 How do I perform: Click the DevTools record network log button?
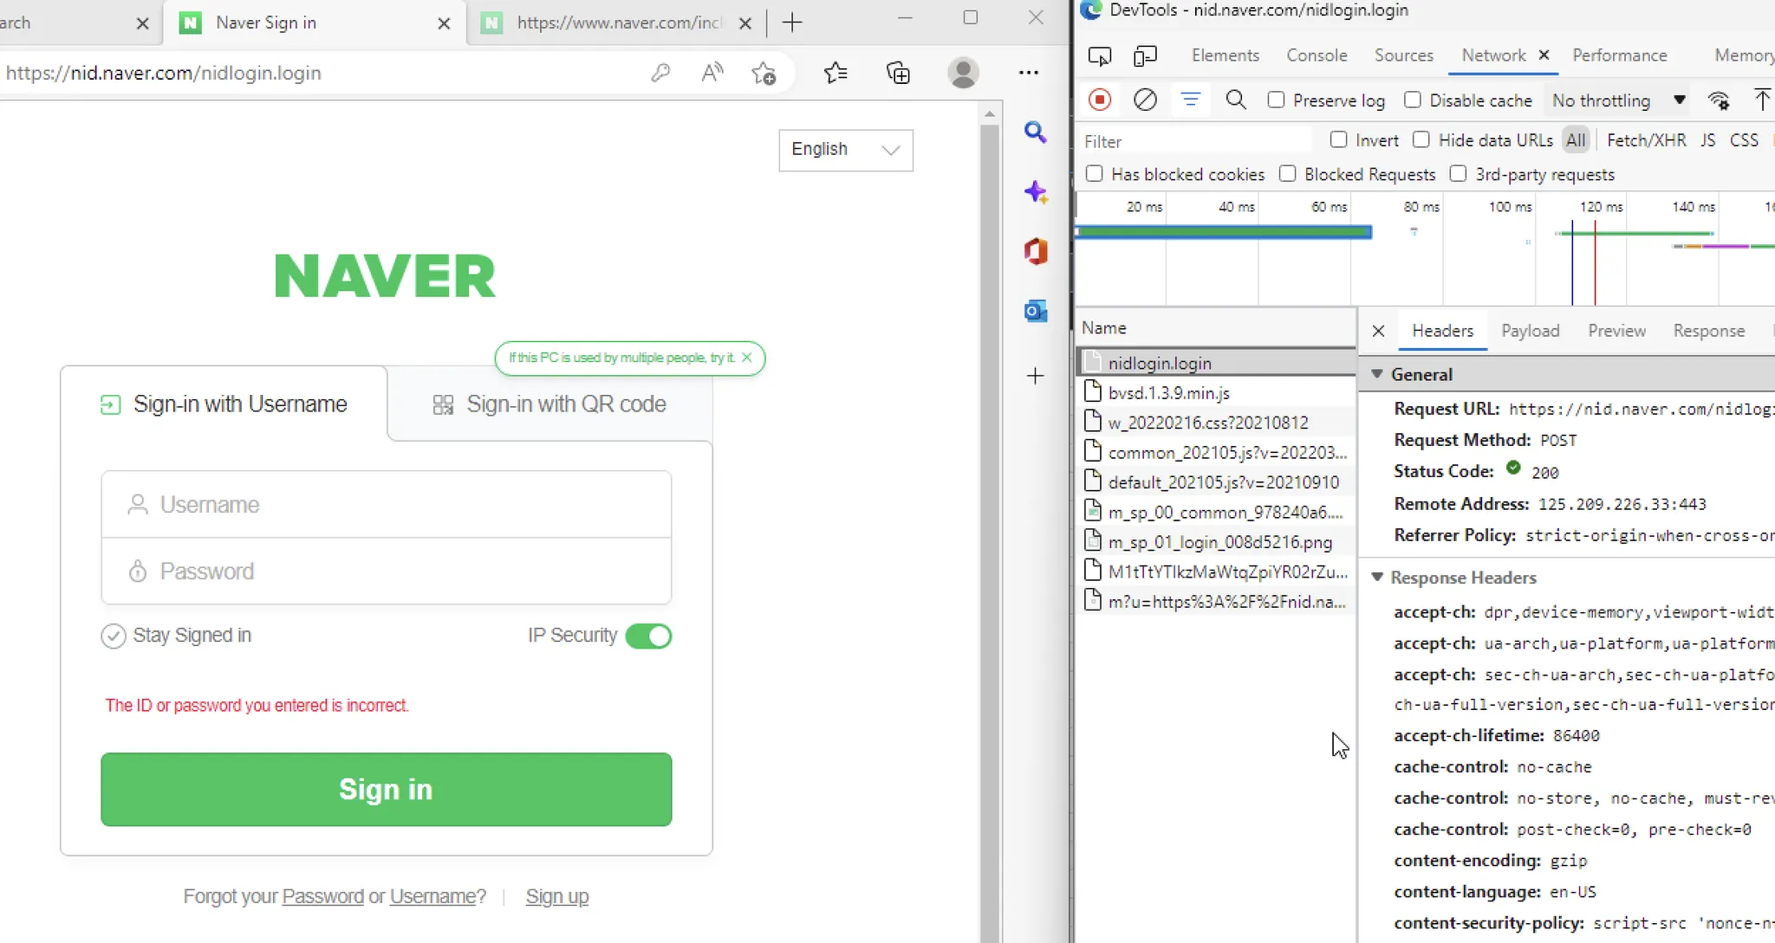coord(1100,100)
